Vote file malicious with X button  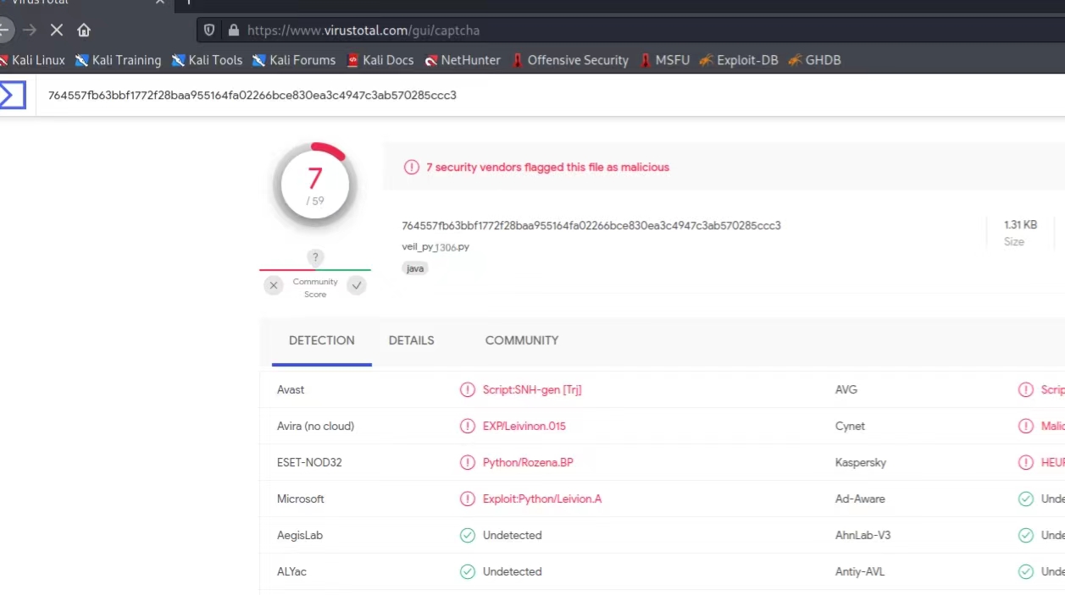pyautogui.click(x=273, y=286)
